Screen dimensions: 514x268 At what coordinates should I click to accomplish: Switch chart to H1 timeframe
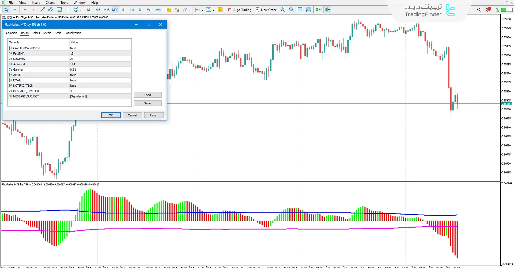pyautogui.click(x=124, y=10)
